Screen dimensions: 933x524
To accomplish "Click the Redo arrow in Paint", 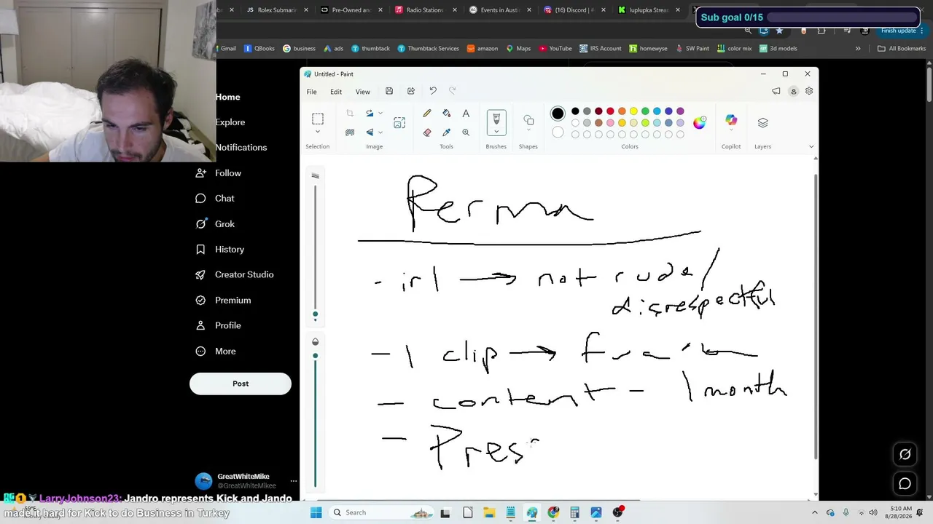I will (x=452, y=91).
